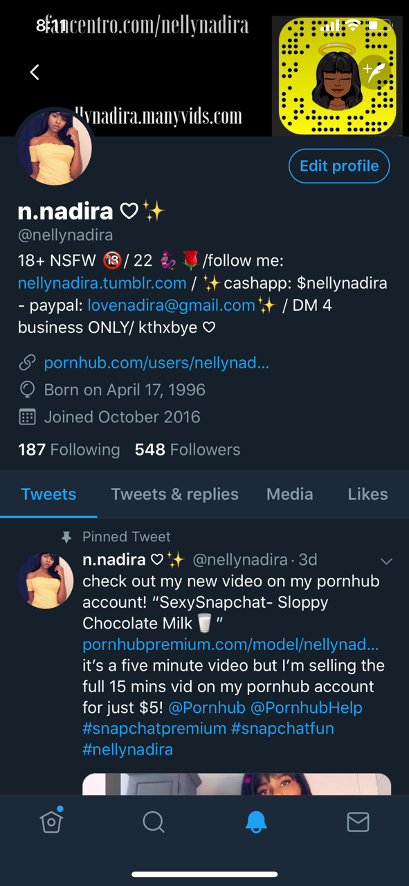Tap the back arrow icon
Screen dimensions: 409x886
point(35,72)
